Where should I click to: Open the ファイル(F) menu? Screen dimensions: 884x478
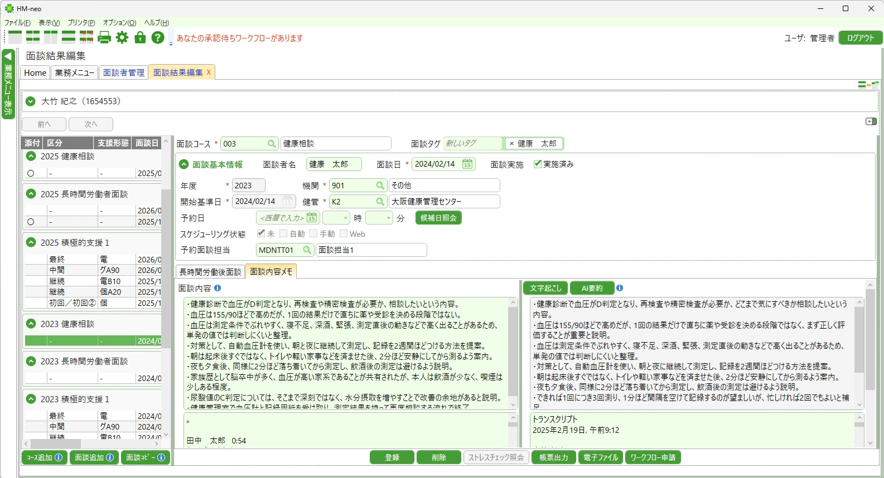pos(17,23)
